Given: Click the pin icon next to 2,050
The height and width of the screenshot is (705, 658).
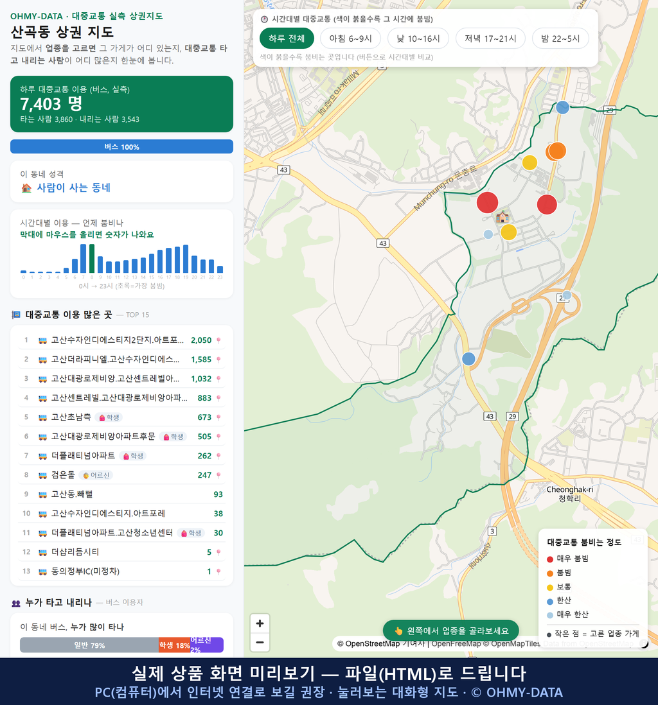Looking at the screenshot, I should (x=218, y=340).
